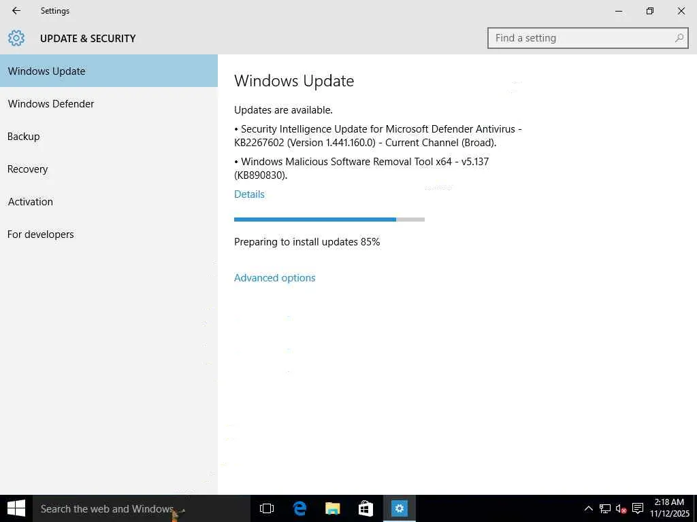
Task: Focus the Find a setting search box
Action: click(587, 38)
